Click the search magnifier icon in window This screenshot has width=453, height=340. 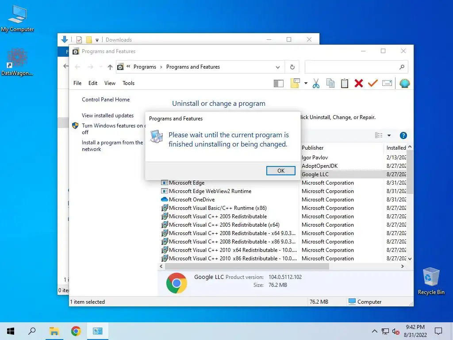pos(402,67)
